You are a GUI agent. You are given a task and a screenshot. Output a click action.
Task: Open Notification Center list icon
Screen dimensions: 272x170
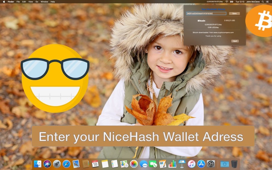click(268, 2)
